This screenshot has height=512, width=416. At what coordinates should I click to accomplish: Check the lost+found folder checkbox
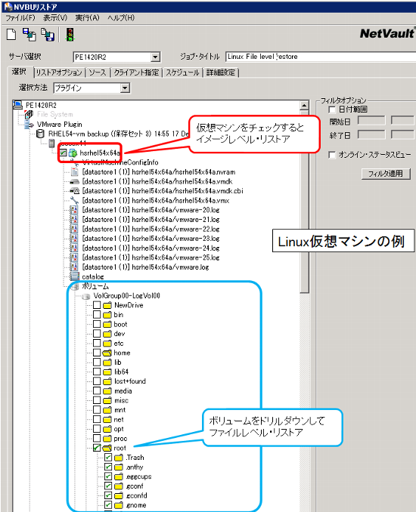pyautogui.click(x=97, y=381)
